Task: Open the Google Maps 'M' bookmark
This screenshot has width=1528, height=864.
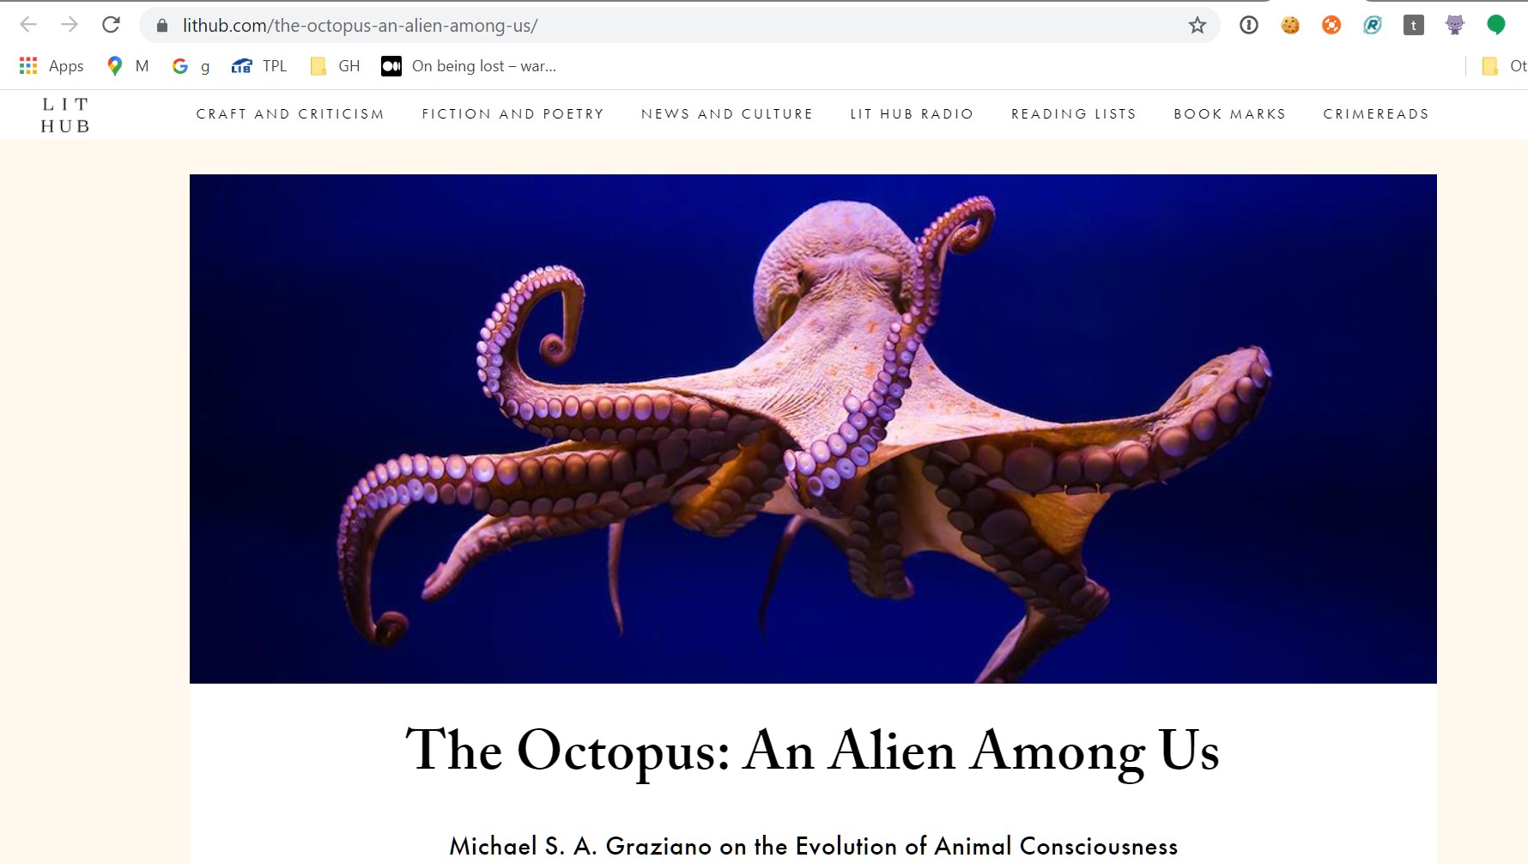Action: (127, 66)
